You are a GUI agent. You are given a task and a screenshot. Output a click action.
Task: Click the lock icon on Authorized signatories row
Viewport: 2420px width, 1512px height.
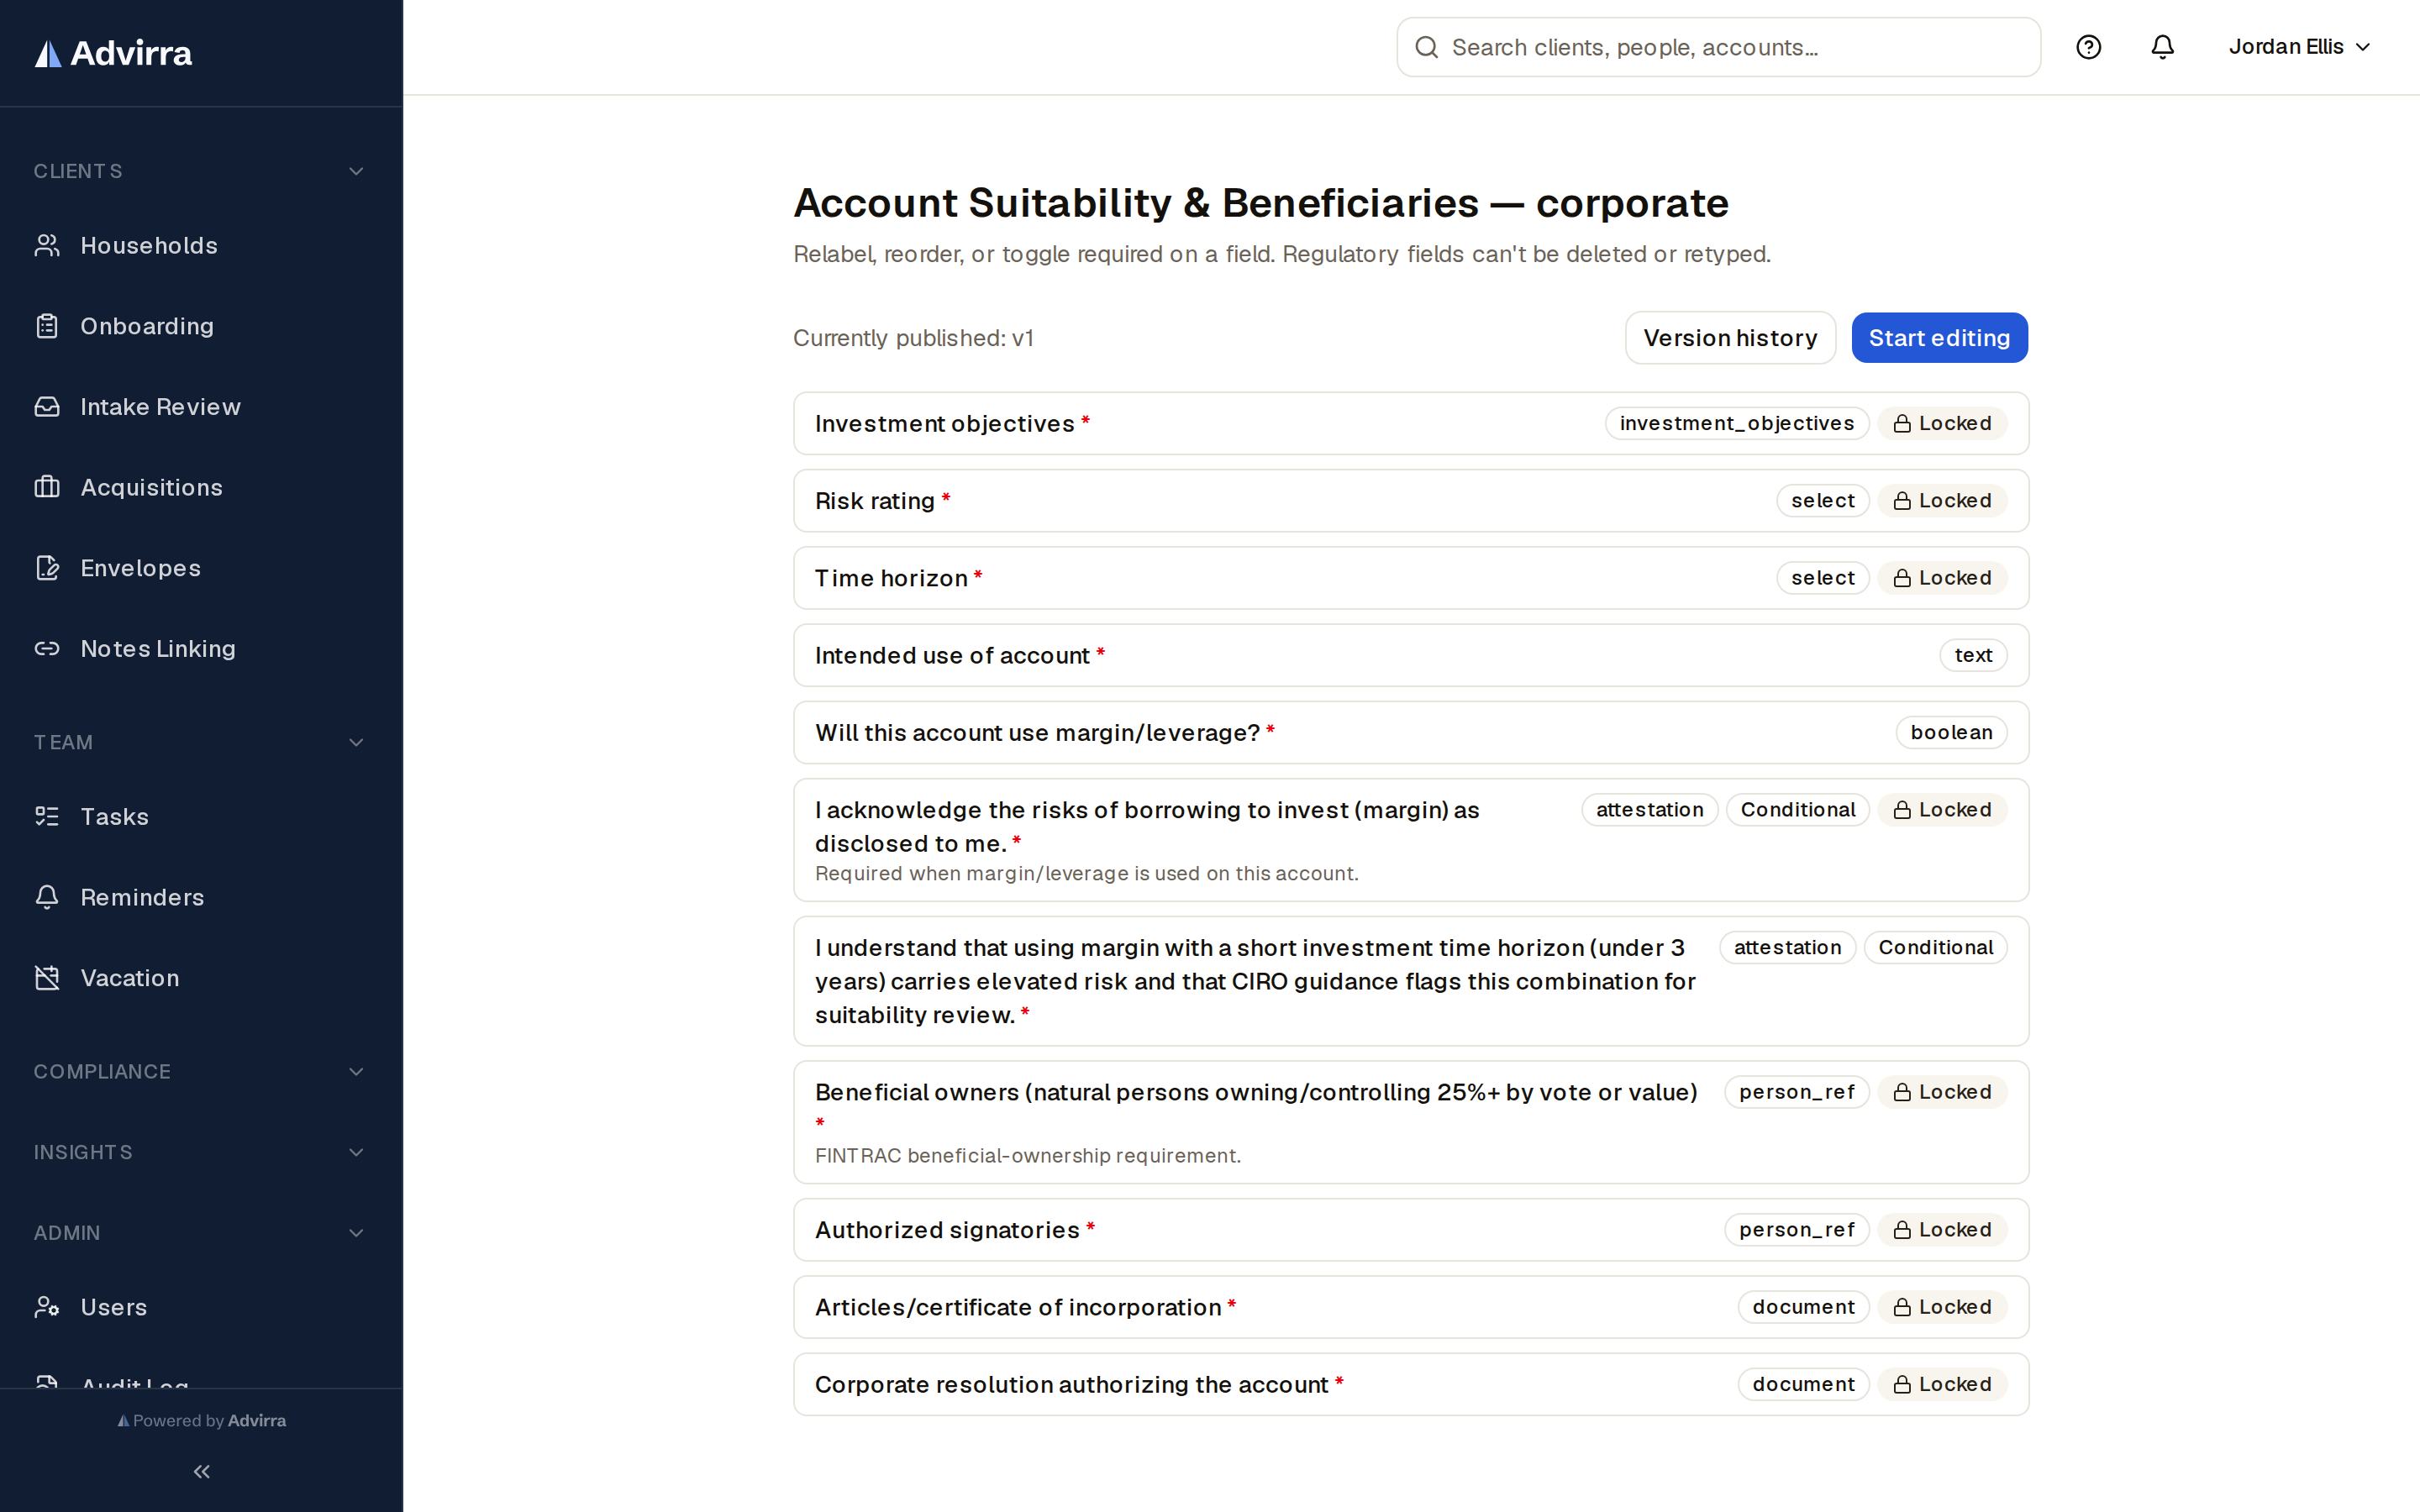pyautogui.click(x=1902, y=1230)
